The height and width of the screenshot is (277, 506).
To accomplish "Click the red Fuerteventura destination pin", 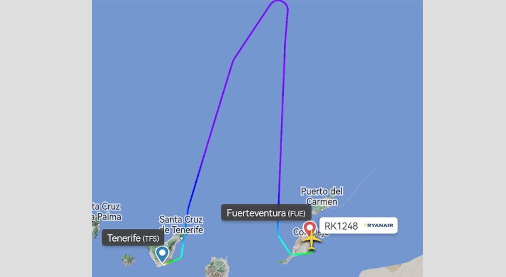I will point(310,228).
